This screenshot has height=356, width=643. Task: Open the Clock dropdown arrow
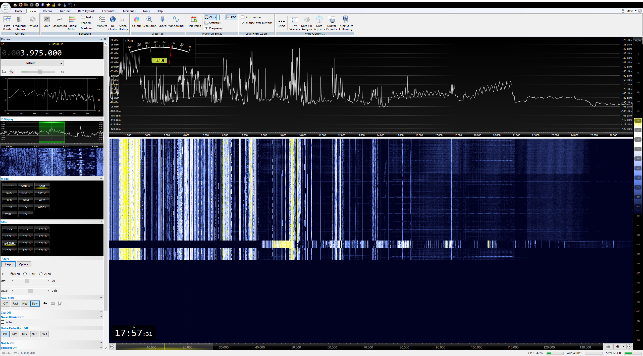(218, 17)
